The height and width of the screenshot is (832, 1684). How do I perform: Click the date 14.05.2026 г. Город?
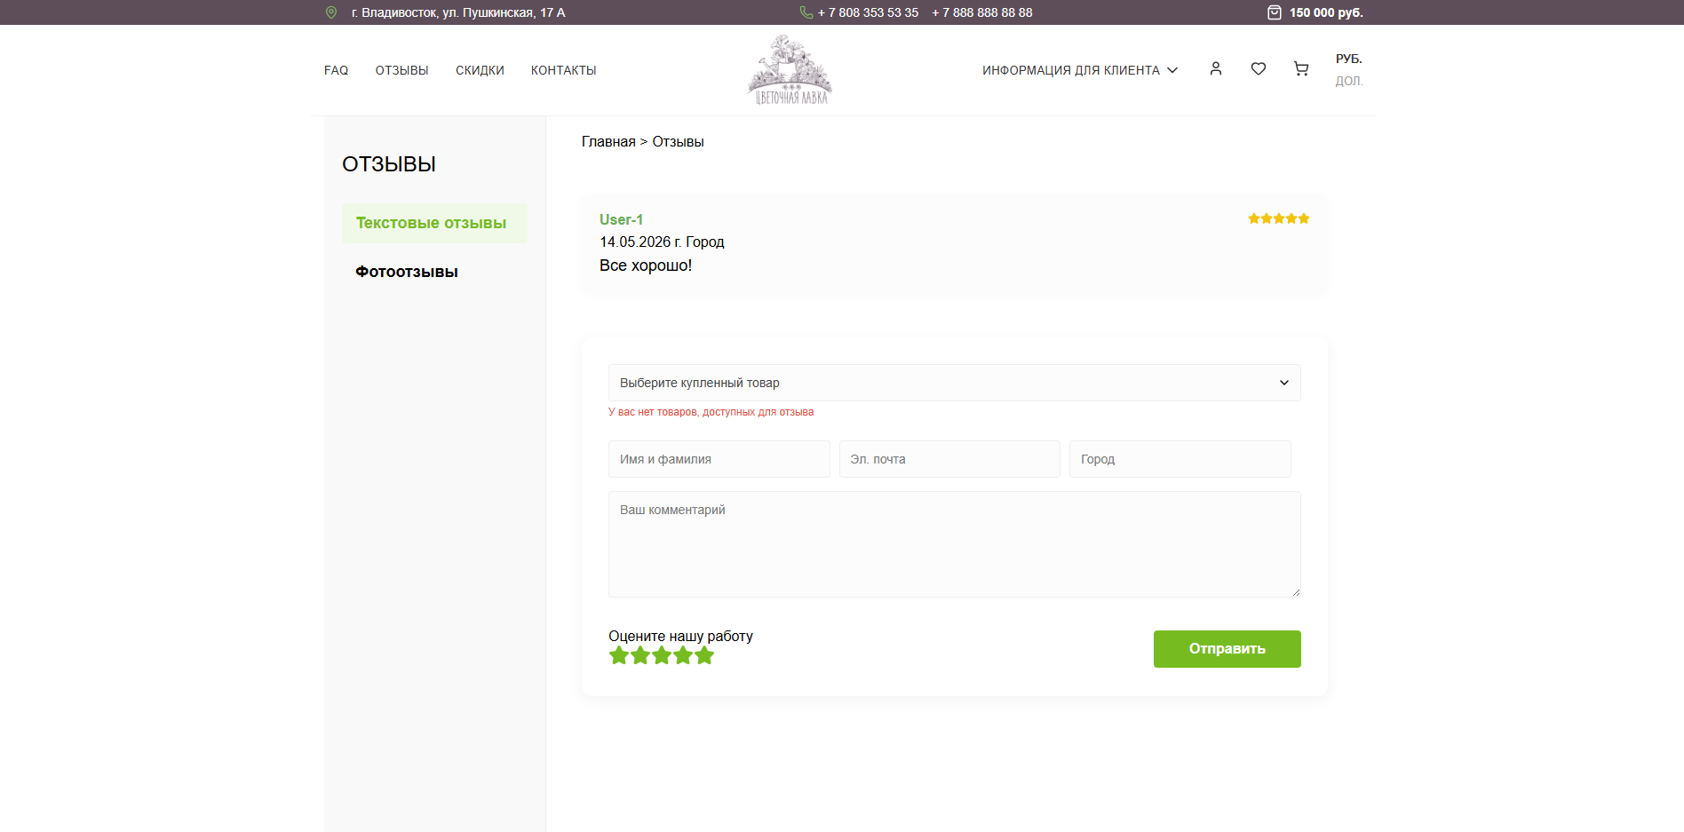pos(662,242)
